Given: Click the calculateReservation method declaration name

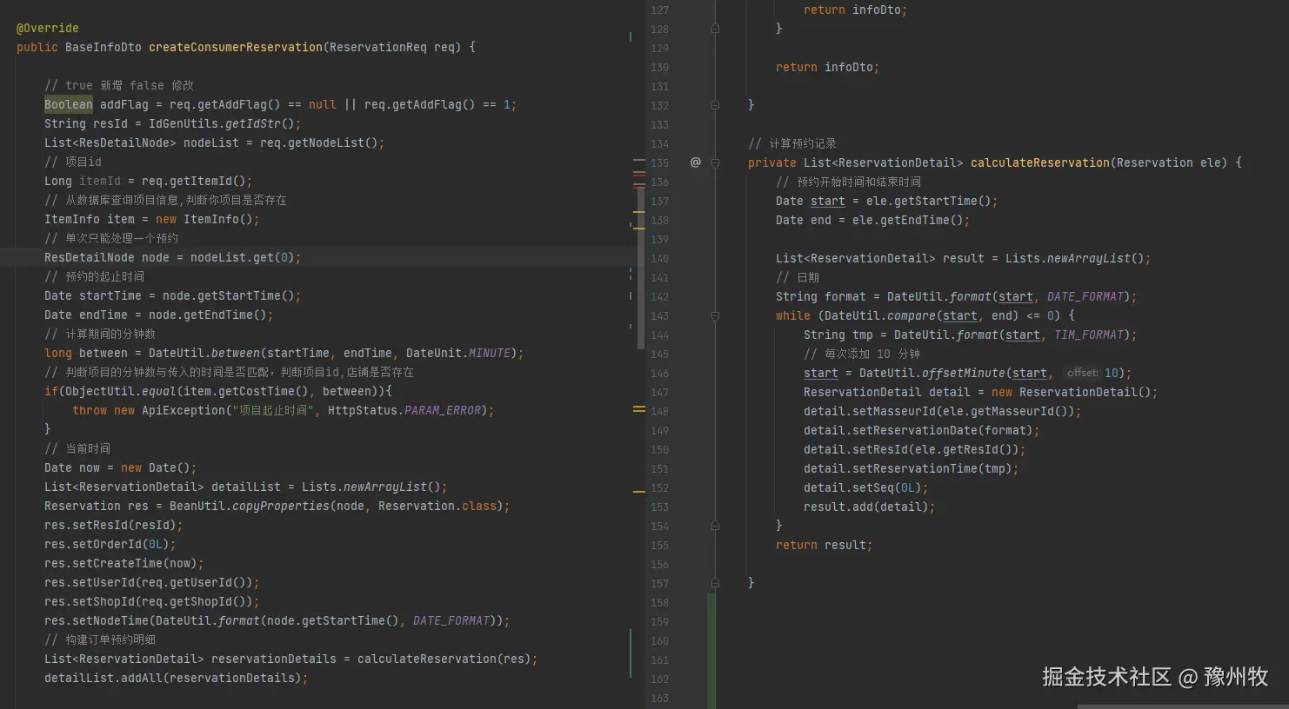Looking at the screenshot, I should pyautogui.click(x=1040, y=162).
